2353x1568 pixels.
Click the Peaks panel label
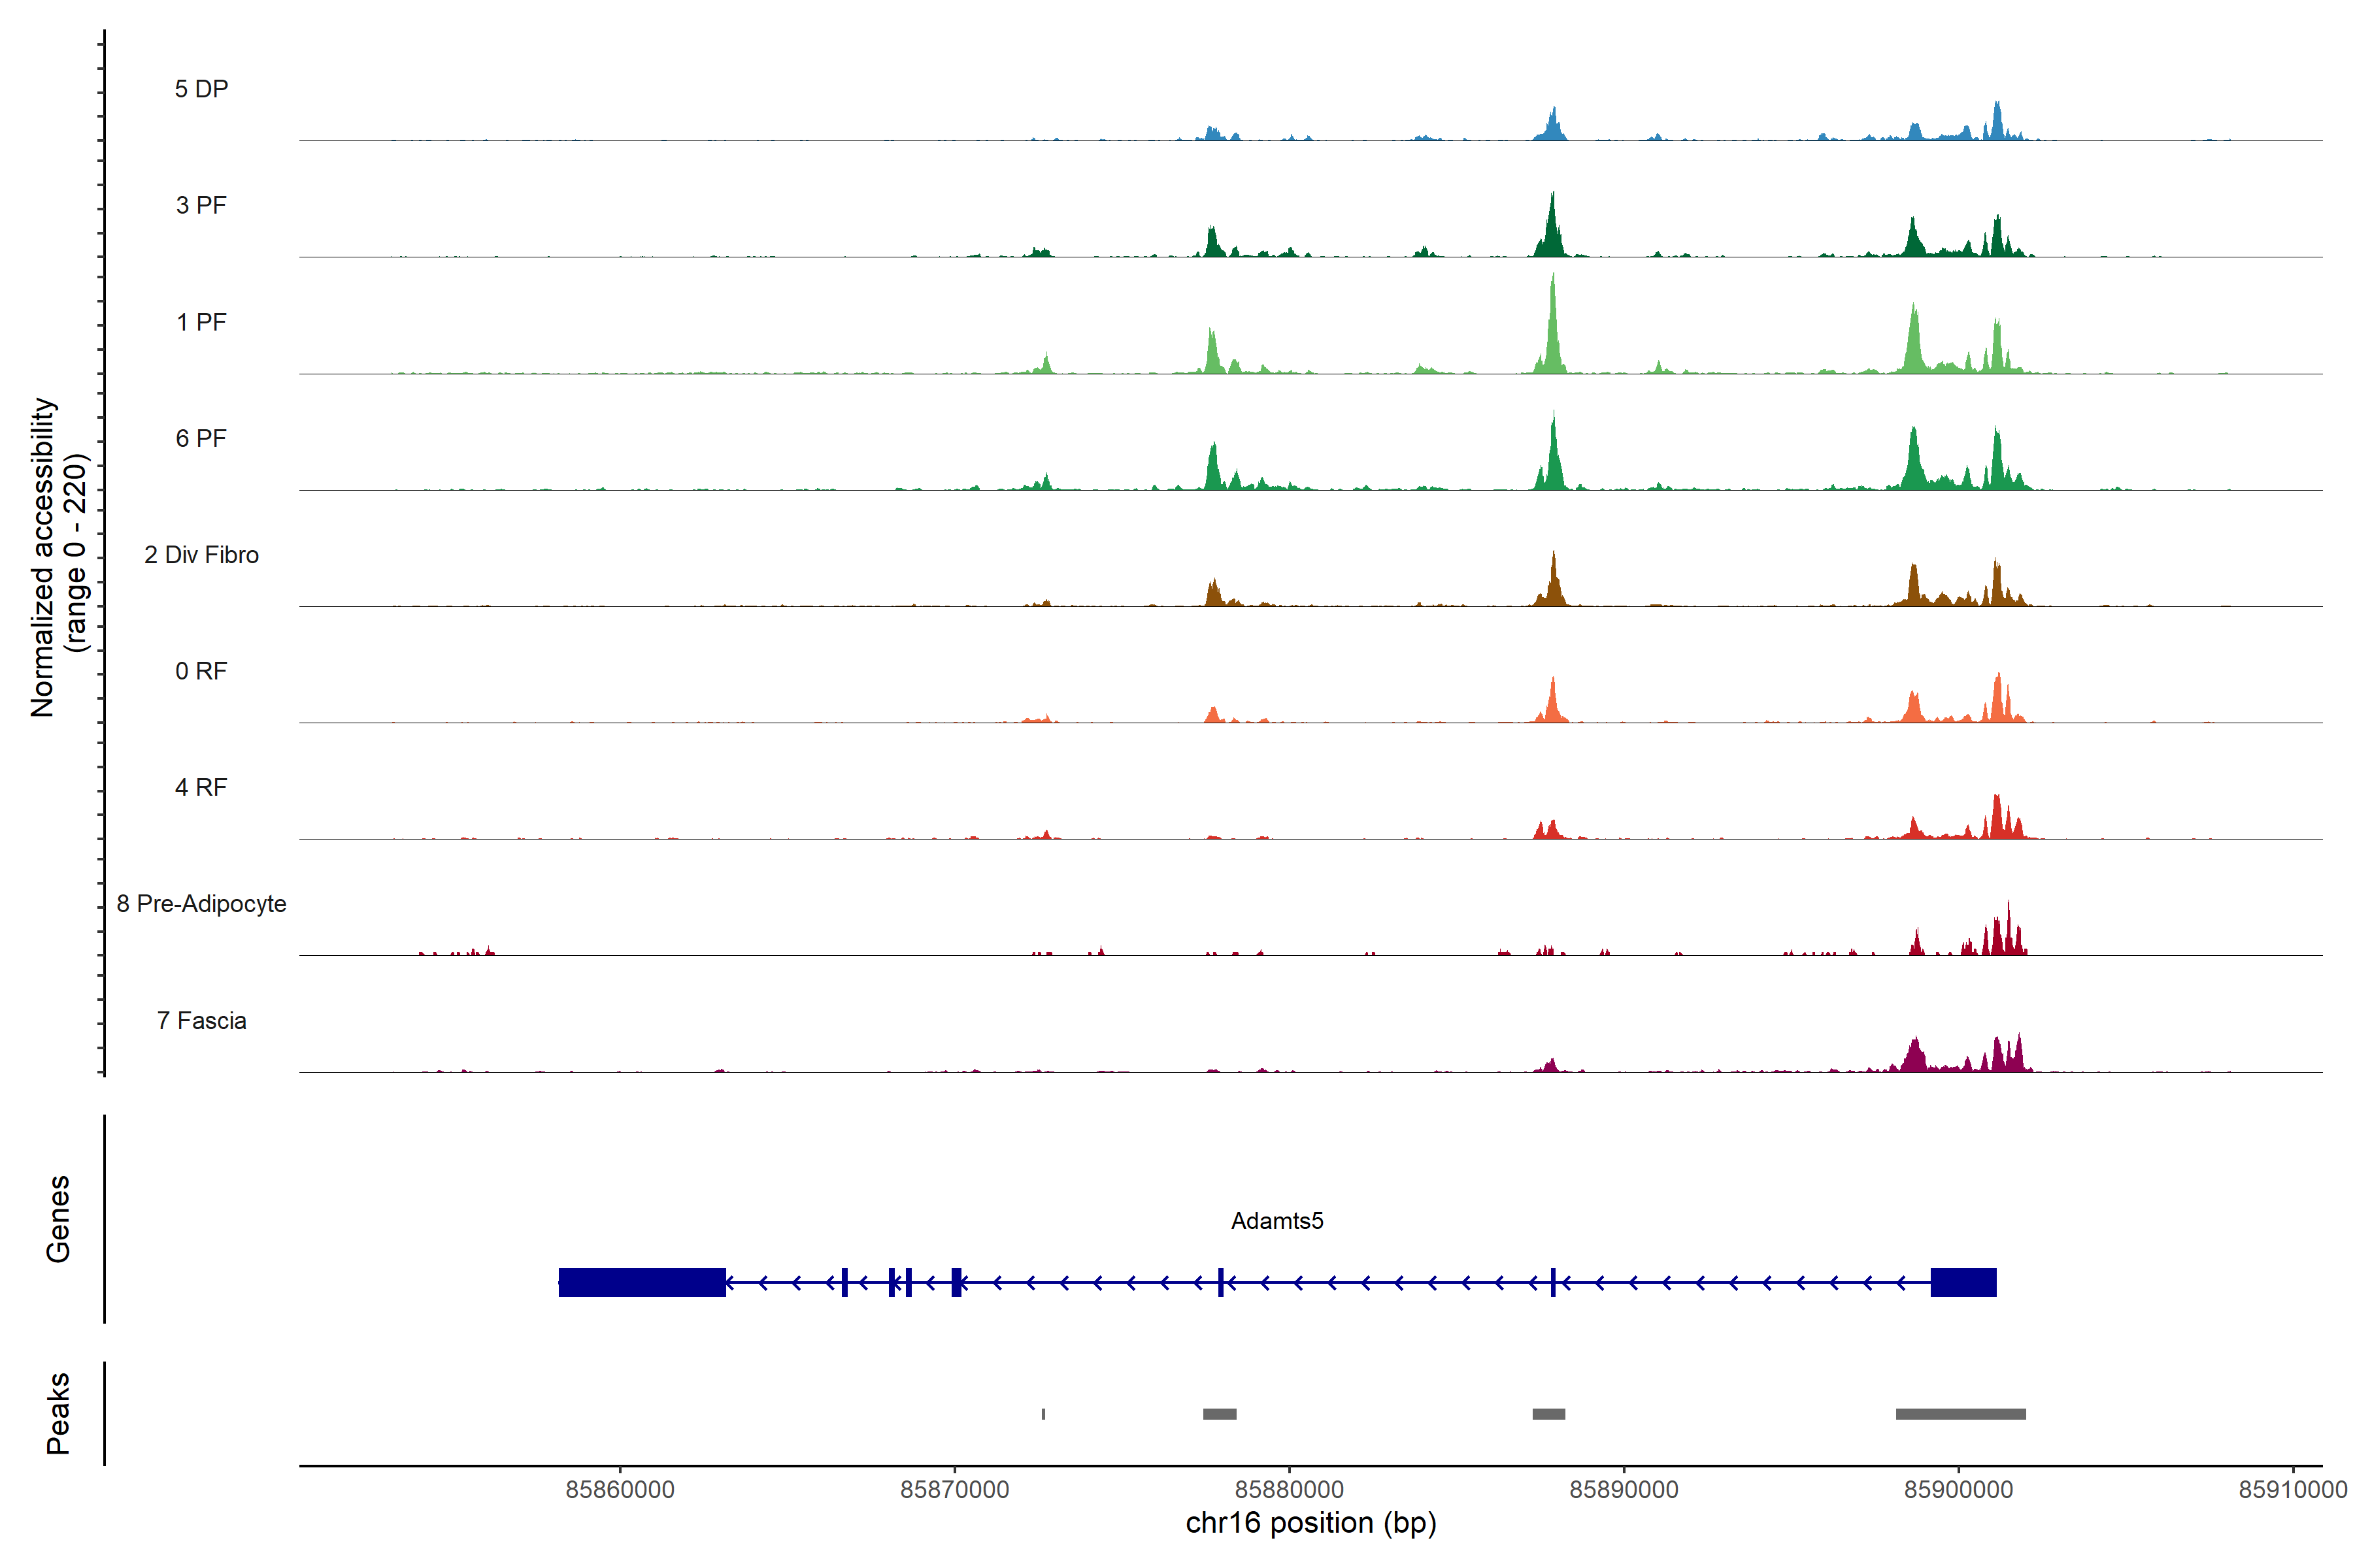(x=58, y=1413)
